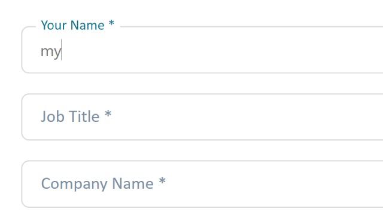The image size is (383, 215).
Task: Click the floating "Your Name *" label
Action: pyautogui.click(x=77, y=25)
